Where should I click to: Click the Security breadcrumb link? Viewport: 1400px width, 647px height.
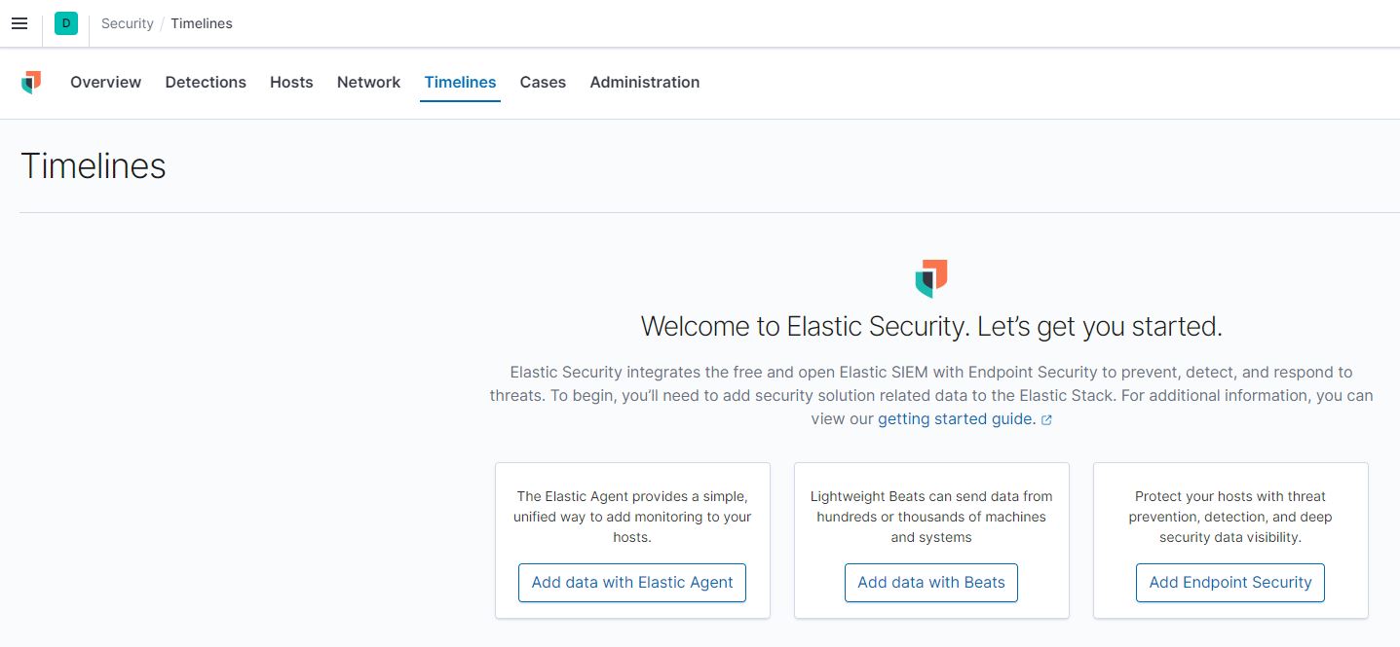pyautogui.click(x=127, y=22)
